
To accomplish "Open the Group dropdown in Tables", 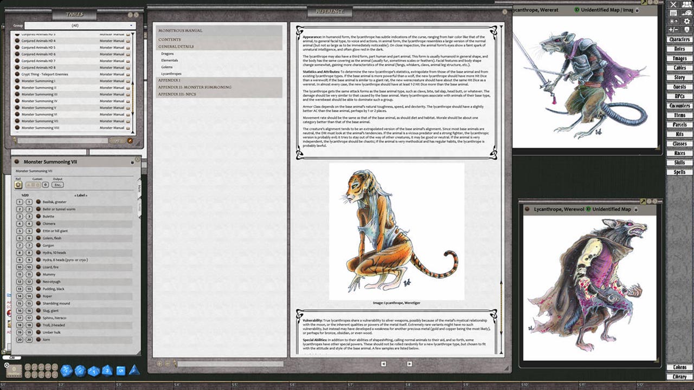I will (79, 25).
